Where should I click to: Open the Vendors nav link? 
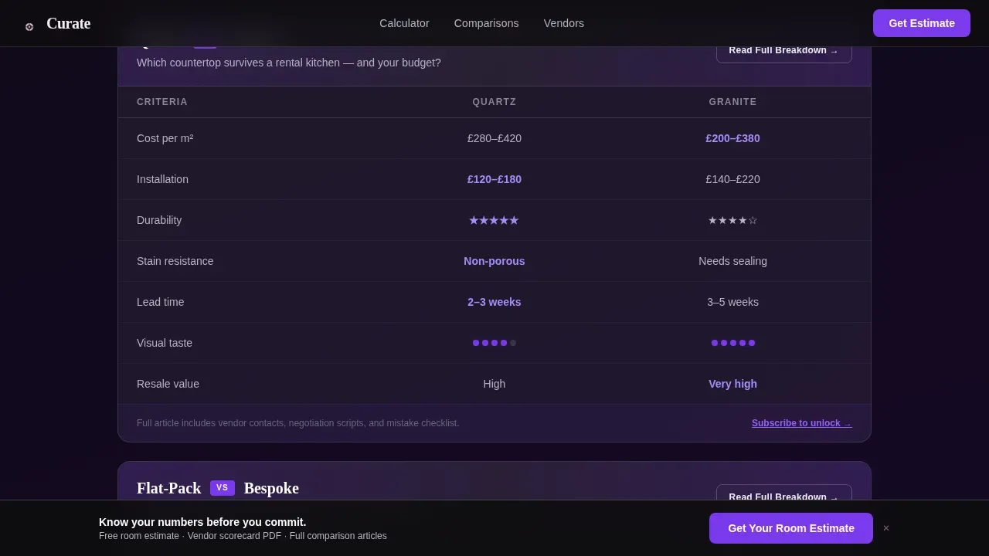click(564, 23)
